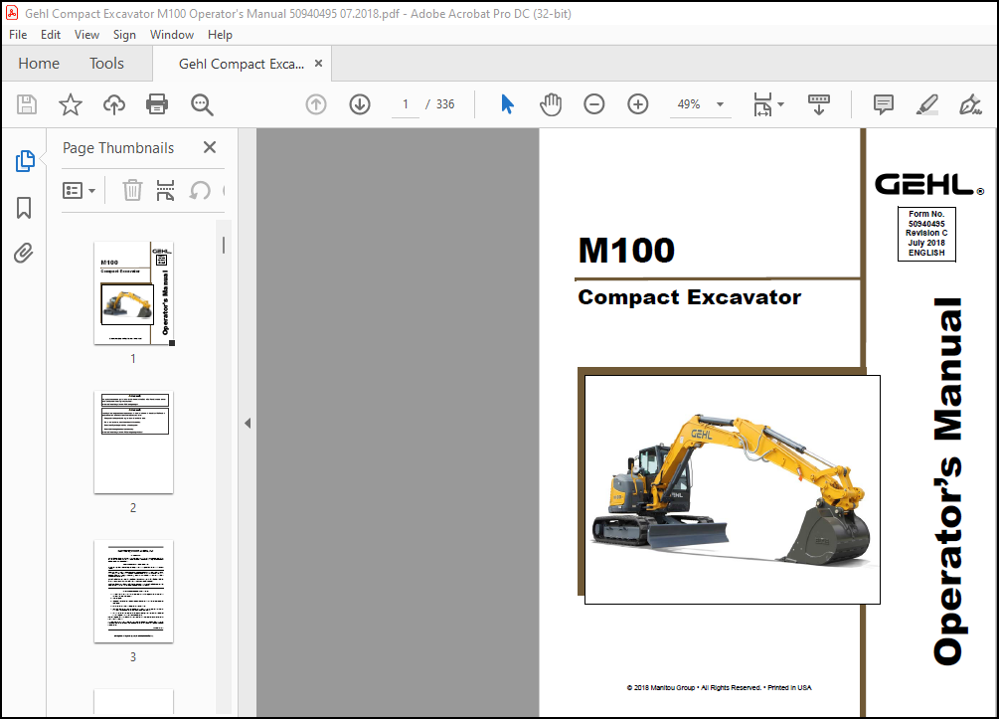Viewport: 999px width, 719px height.
Task: Click the GEHL logo on the cover
Action: coord(928,185)
